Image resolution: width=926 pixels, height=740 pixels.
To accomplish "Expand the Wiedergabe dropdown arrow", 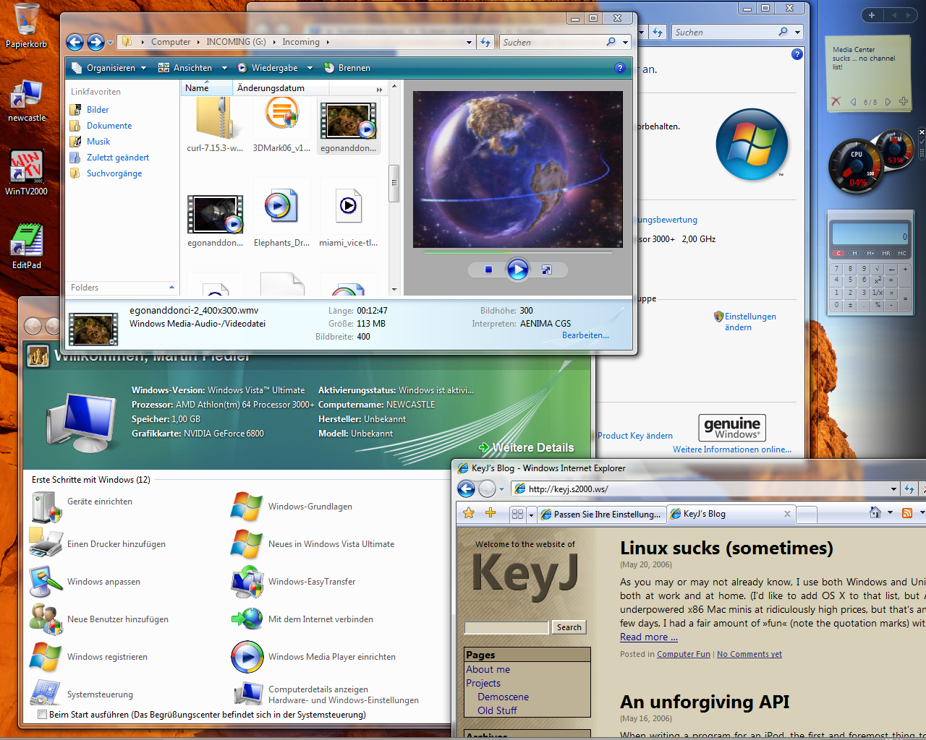I will click(x=310, y=68).
